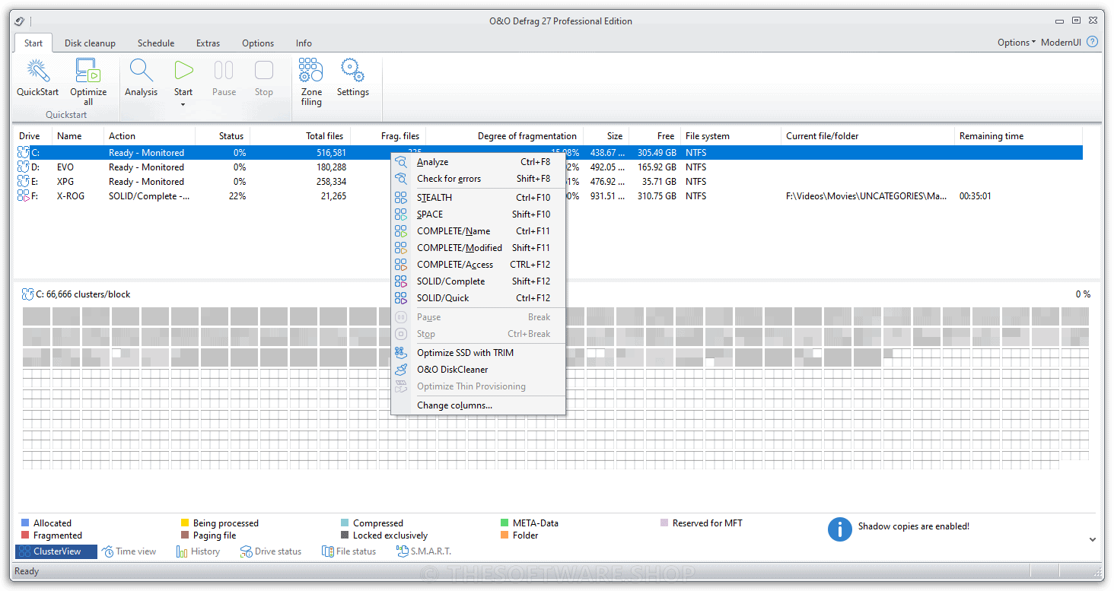Click the help question mark icon
Screen dimensions: 1114x591
[x=1093, y=43]
